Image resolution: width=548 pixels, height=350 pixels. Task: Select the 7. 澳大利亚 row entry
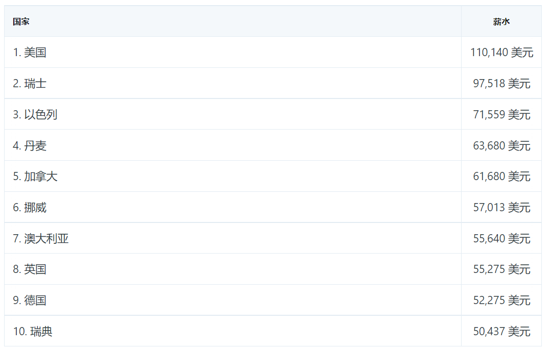pos(41,238)
